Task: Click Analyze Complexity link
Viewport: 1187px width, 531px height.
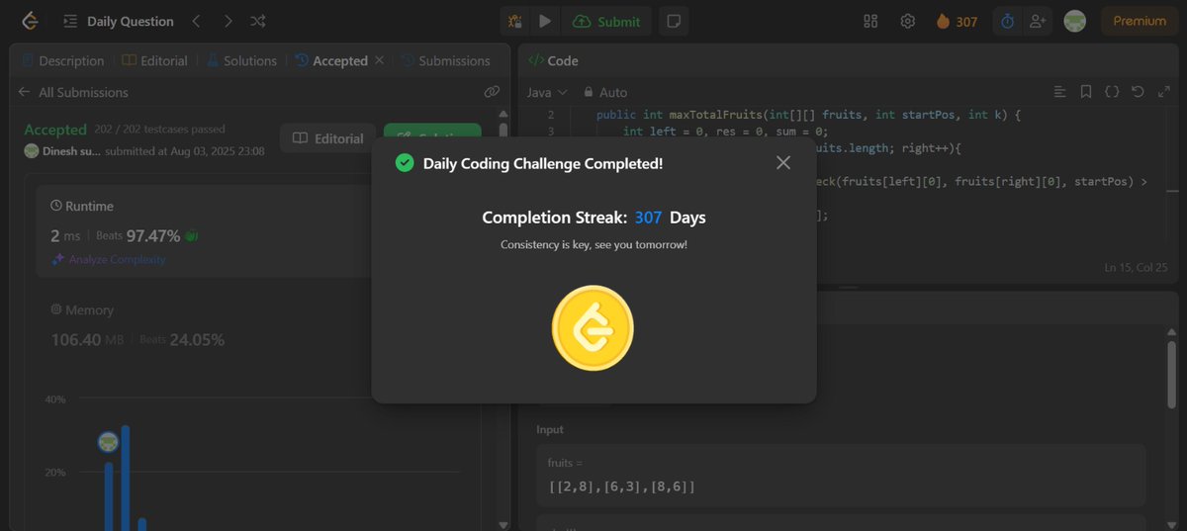Action: (x=109, y=259)
